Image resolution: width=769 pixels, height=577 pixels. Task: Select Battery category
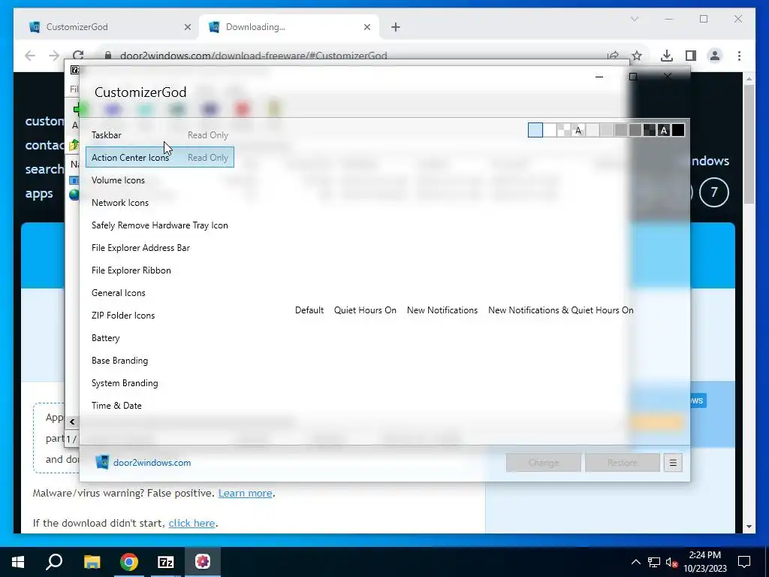click(160, 338)
